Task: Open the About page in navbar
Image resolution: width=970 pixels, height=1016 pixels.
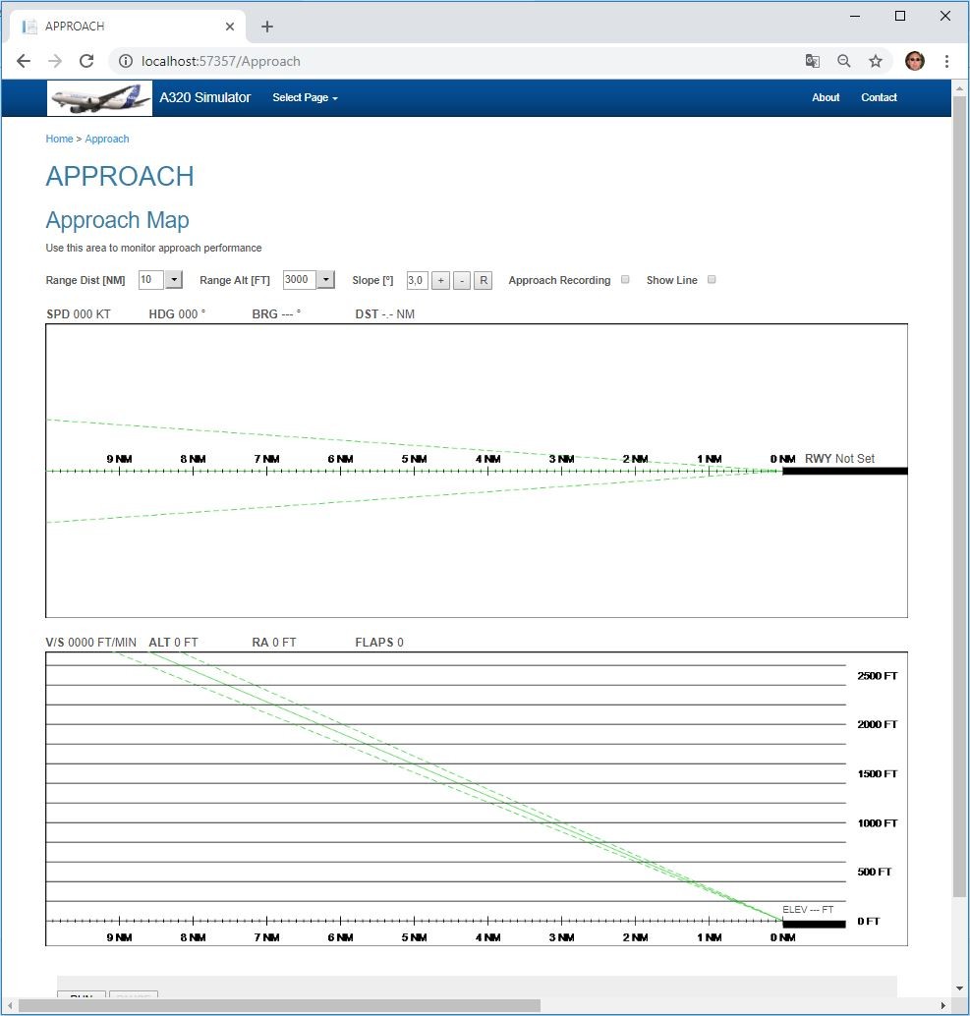Action: [826, 98]
